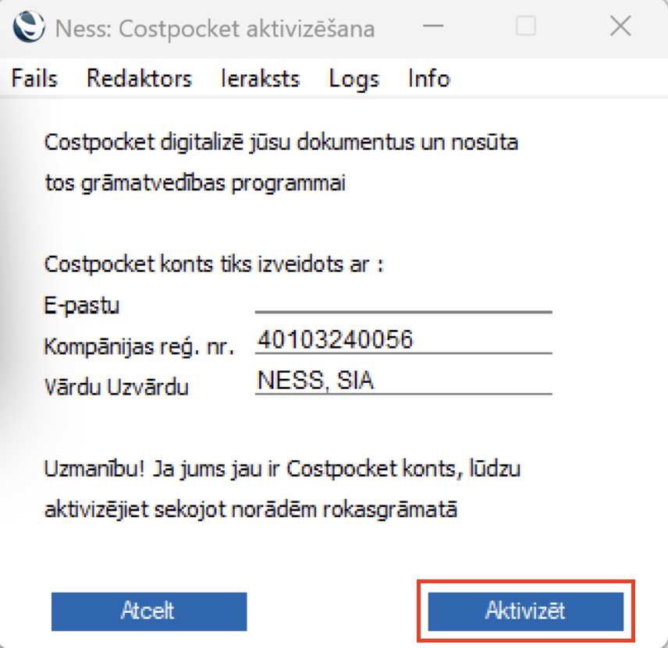The width and height of the screenshot is (668, 648).
Task: Select the field containing 40103240056
Action: [x=403, y=341]
